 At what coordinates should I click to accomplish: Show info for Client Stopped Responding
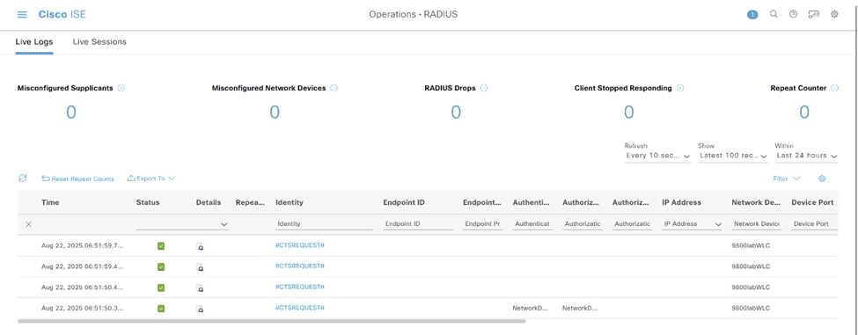click(x=680, y=87)
